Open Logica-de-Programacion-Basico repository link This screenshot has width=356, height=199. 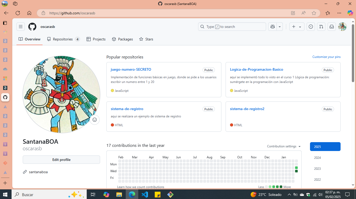coord(256,69)
